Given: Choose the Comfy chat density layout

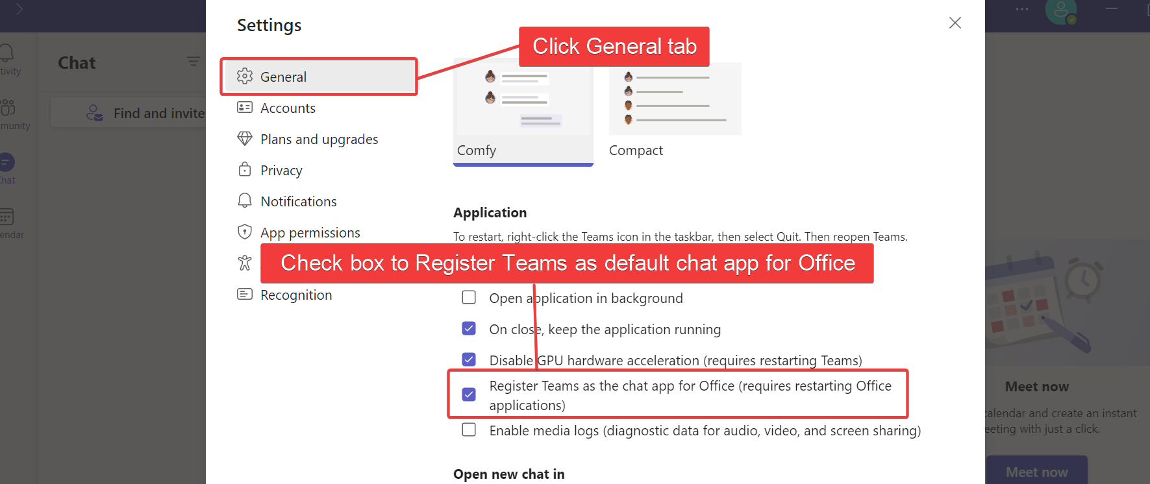Looking at the screenshot, I should (523, 112).
